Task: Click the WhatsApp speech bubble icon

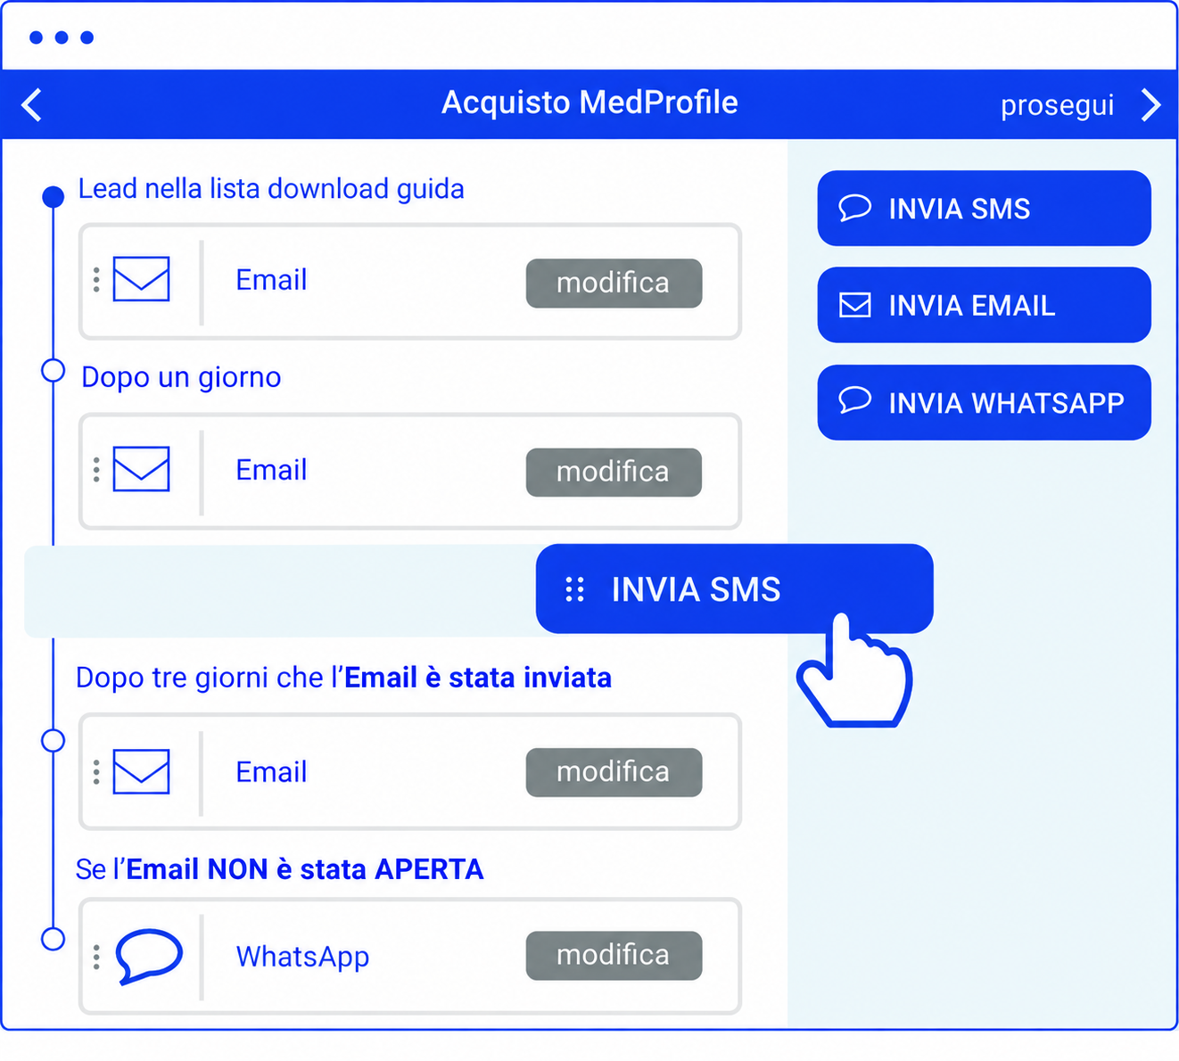Action: coord(149,957)
